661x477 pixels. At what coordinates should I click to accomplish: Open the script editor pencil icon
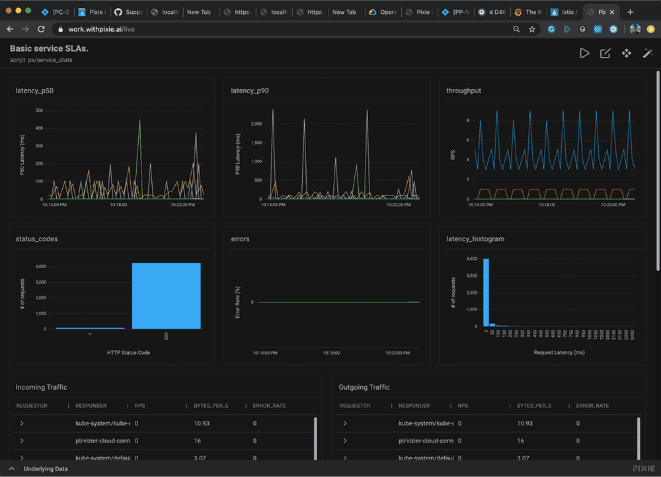pos(605,54)
